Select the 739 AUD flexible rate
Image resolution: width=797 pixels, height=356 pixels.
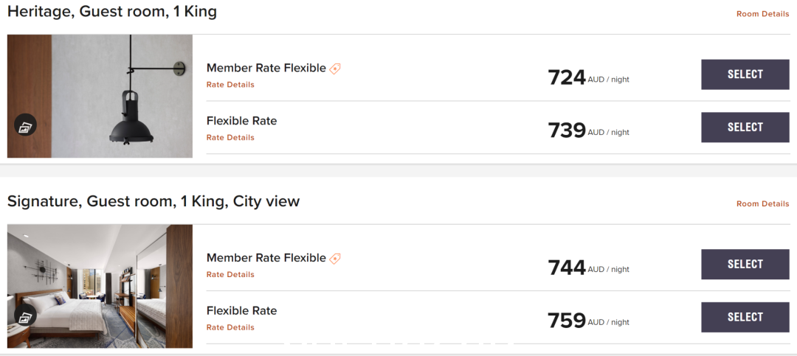pyautogui.click(x=745, y=128)
